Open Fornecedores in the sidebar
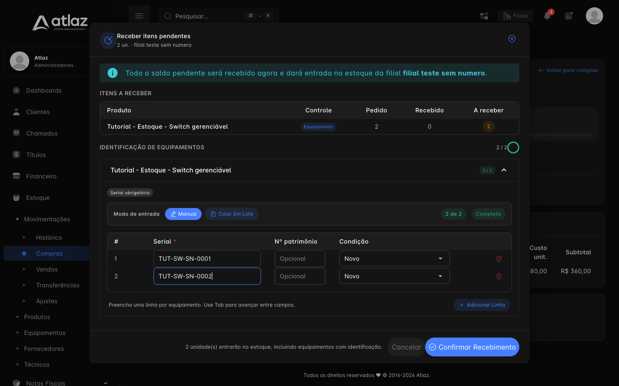Viewport: 619px width, 386px height. (x=44, y=349)
